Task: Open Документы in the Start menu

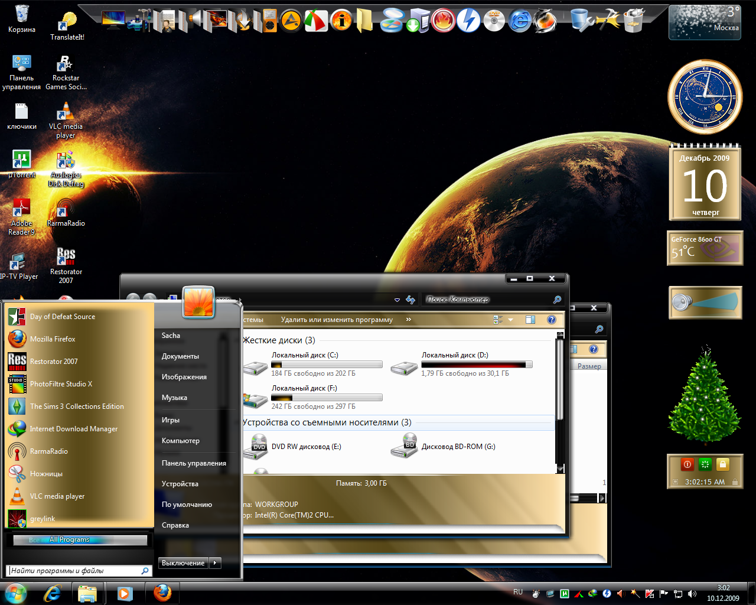Action: point(180,356)
